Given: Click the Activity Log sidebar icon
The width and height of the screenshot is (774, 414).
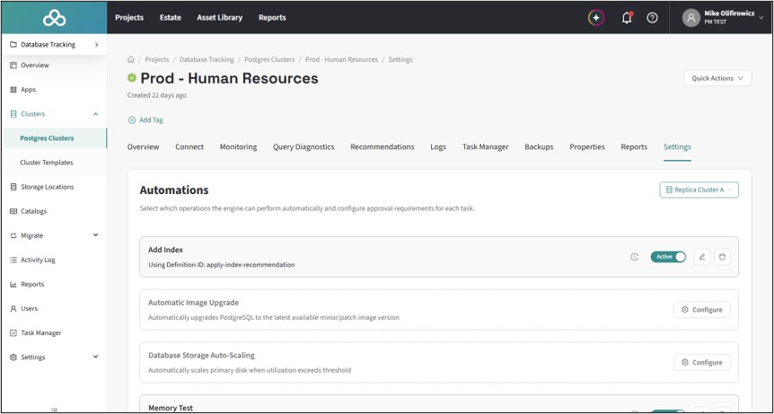Looking at the screenshot, I should tap(13, 260).
